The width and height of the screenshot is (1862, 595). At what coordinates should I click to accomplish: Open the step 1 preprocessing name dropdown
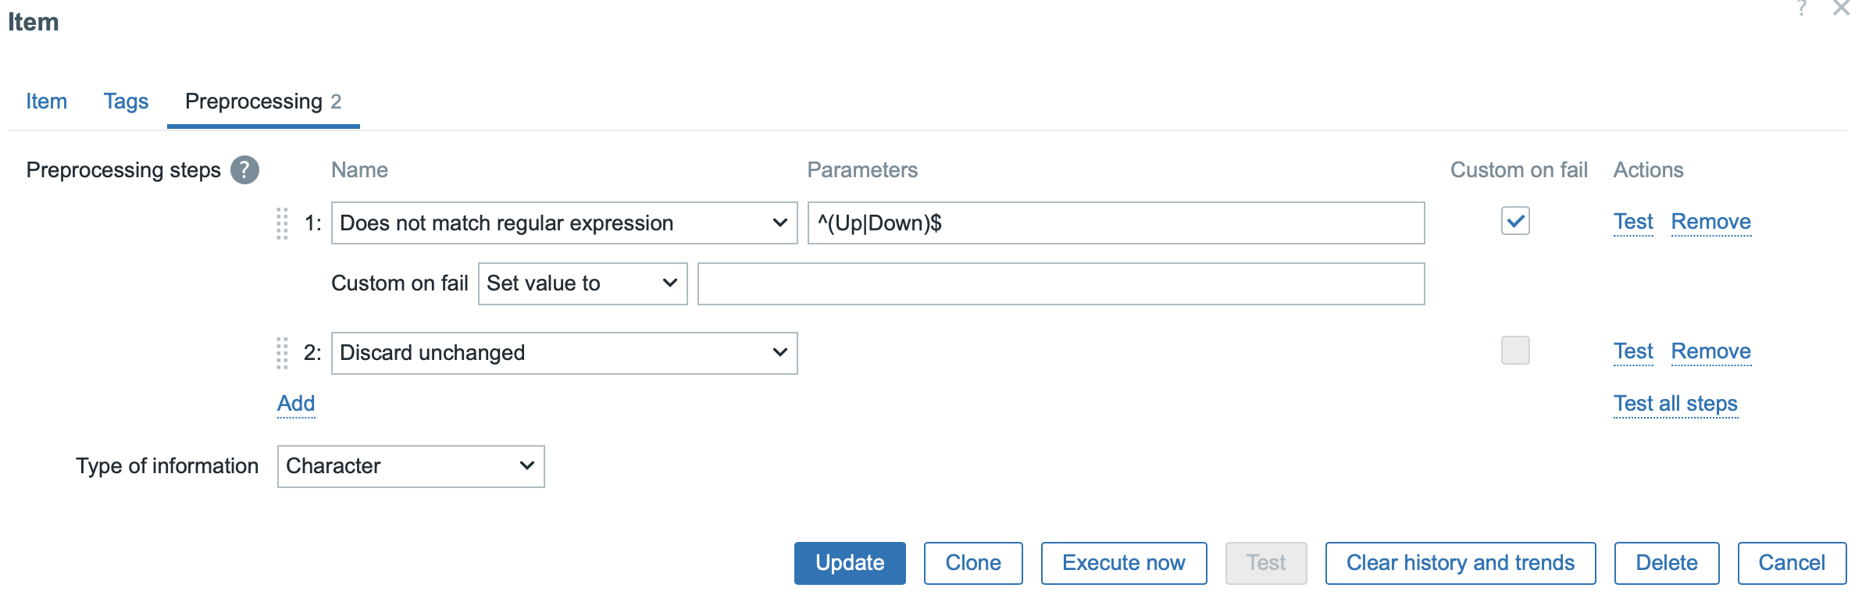point(564,223)
